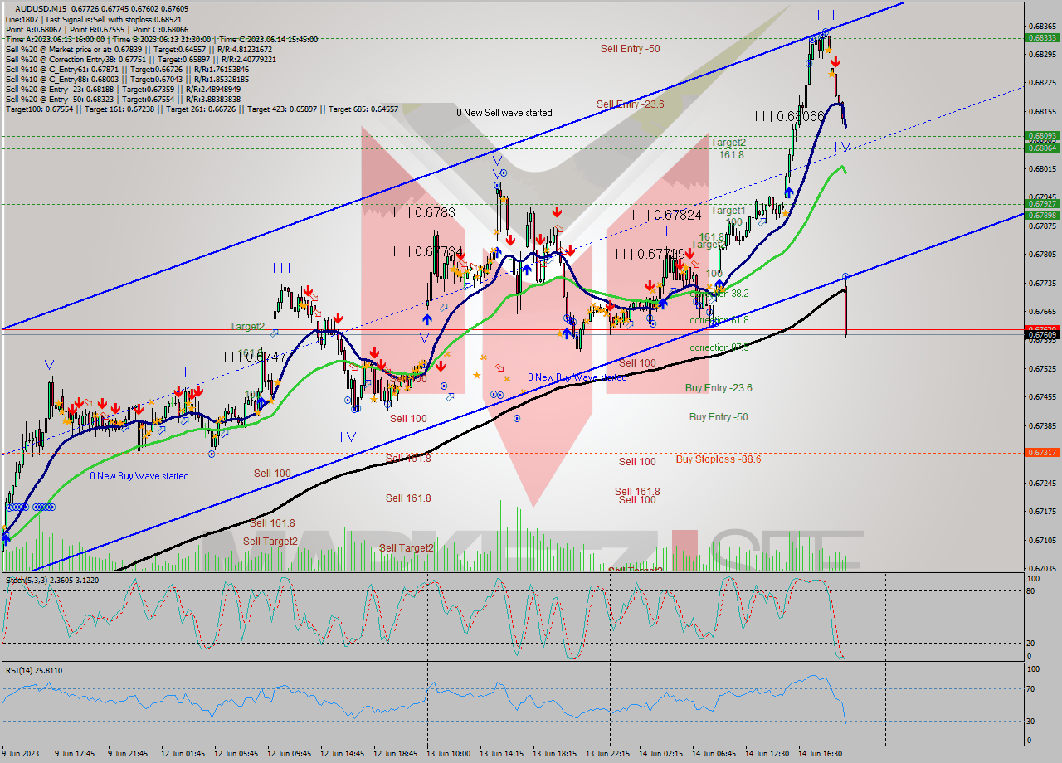Image resolution: width=1062 pixels, height=763 pixels.
Task: Click the '14 Jun 02:15' time axis label
Action: tap(661, 754)
